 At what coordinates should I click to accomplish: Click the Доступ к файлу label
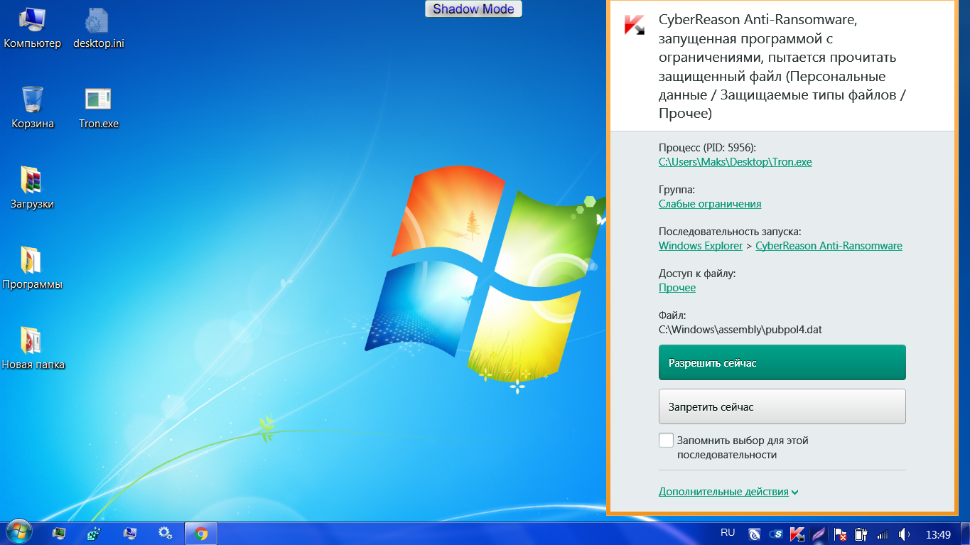697,274
